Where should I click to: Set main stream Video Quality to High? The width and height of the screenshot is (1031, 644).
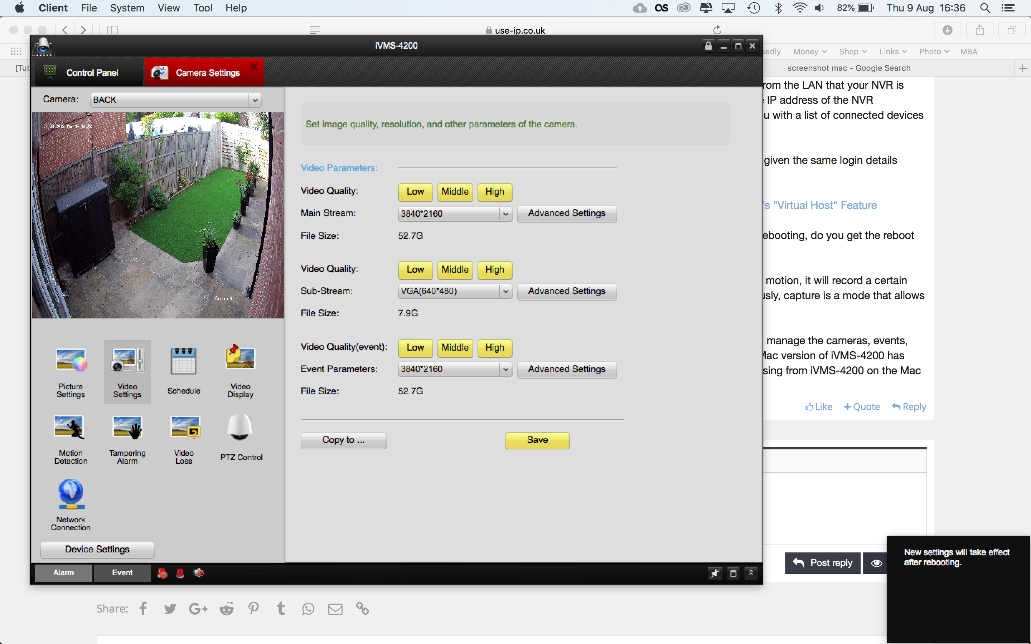495,192
